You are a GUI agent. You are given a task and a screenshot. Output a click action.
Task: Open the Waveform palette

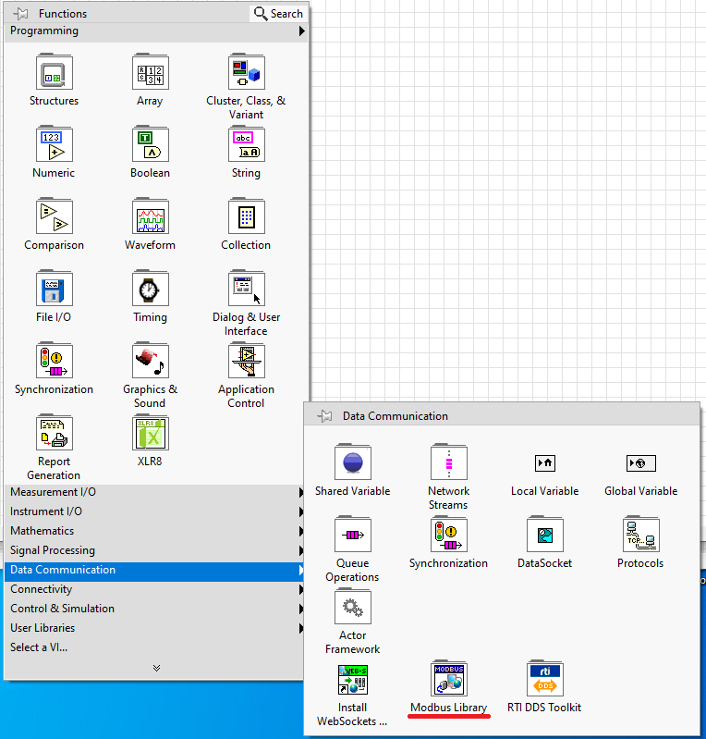pyautogui.click(x=151, y=216)
